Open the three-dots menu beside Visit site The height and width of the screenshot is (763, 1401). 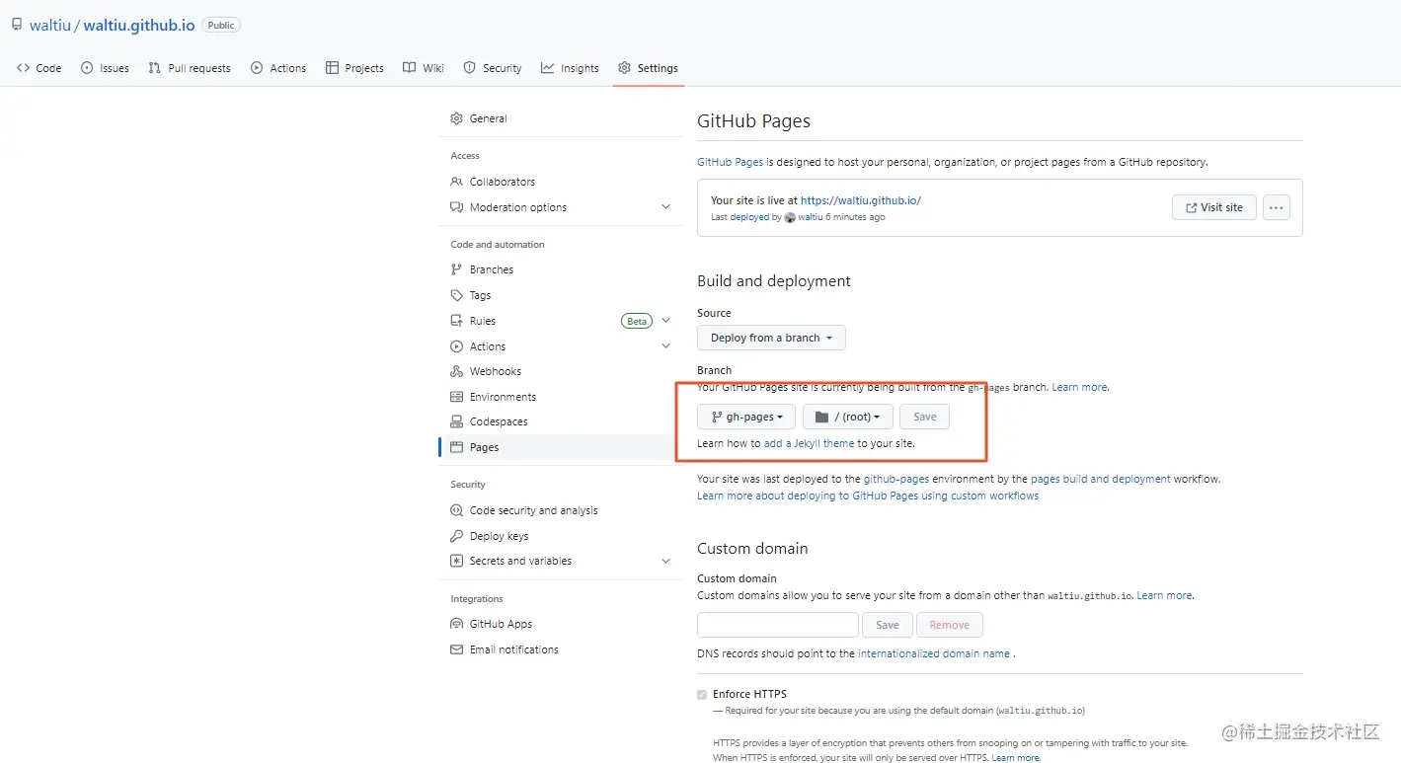1277,207
